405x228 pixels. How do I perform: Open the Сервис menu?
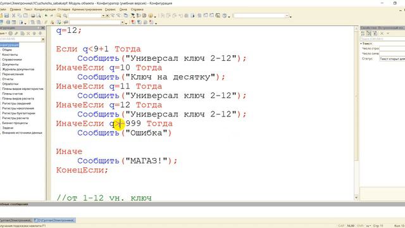coord(110,9)
